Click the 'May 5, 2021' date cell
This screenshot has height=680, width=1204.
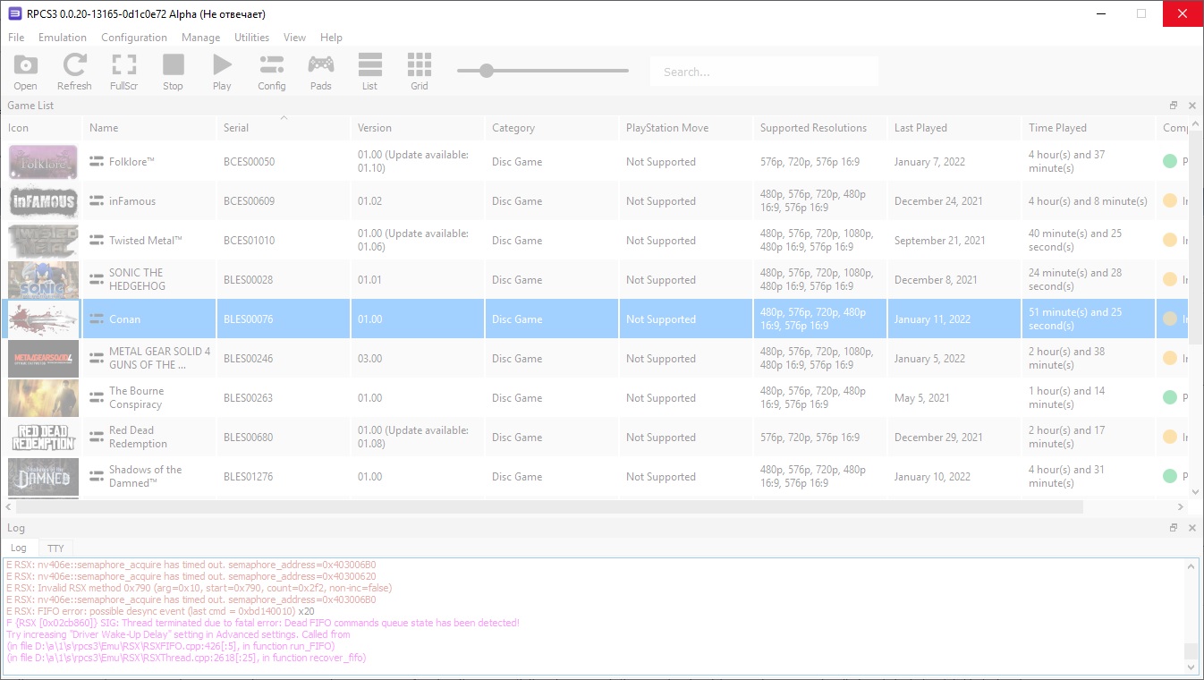[954, 398]
